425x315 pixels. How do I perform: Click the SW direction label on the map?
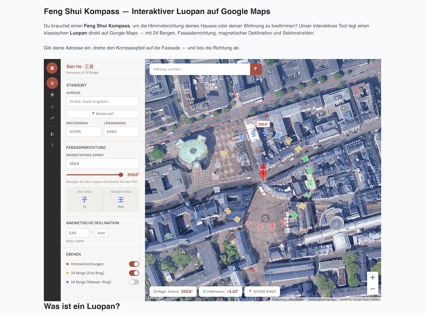tap(182, 252)
